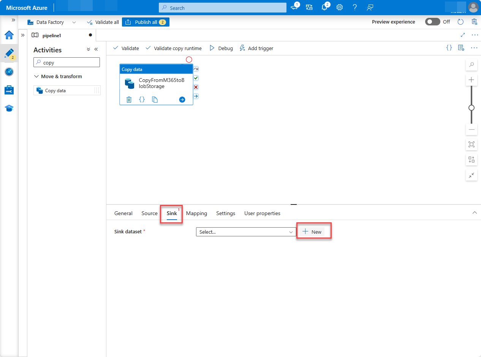481x357 pixels.
Task: Open code view of Copy data activity
Action: coord(142,99)
